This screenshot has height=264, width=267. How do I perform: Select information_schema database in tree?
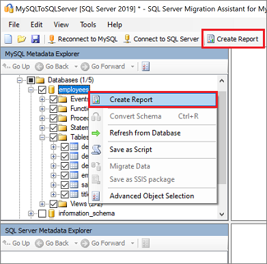87,213
